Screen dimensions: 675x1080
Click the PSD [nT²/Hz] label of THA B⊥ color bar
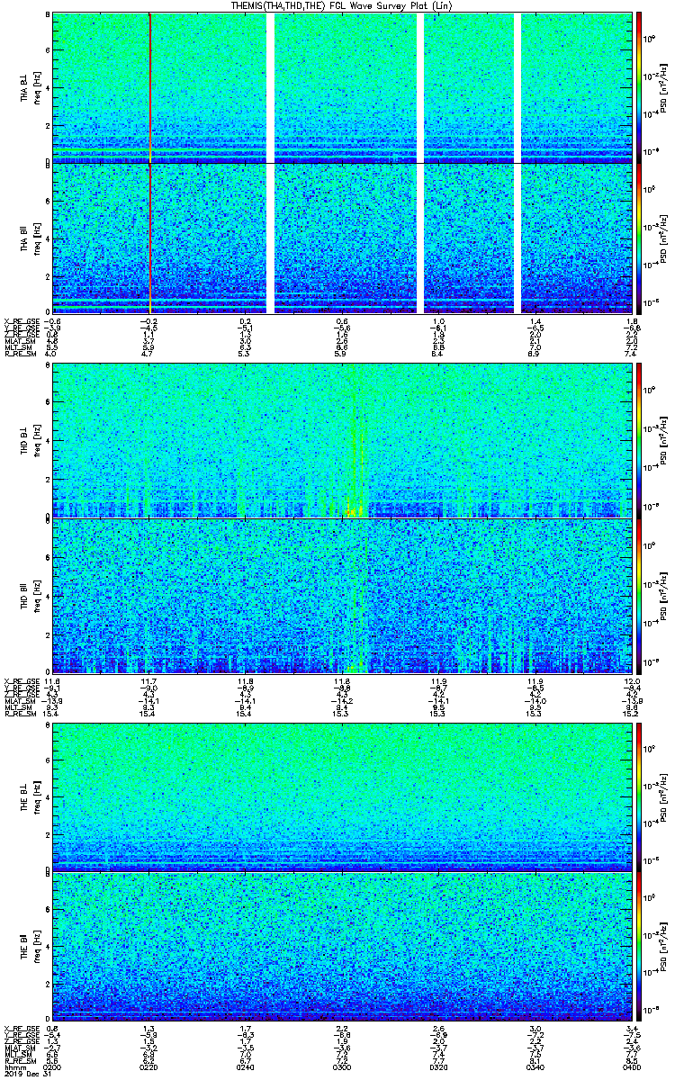pos(664,87)
